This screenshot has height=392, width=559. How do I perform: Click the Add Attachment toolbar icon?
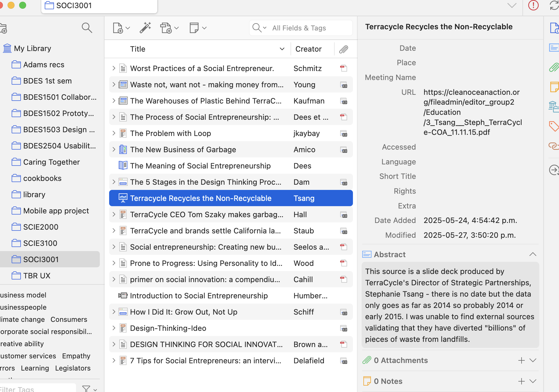pyautogui.click(x=166, y=28)
